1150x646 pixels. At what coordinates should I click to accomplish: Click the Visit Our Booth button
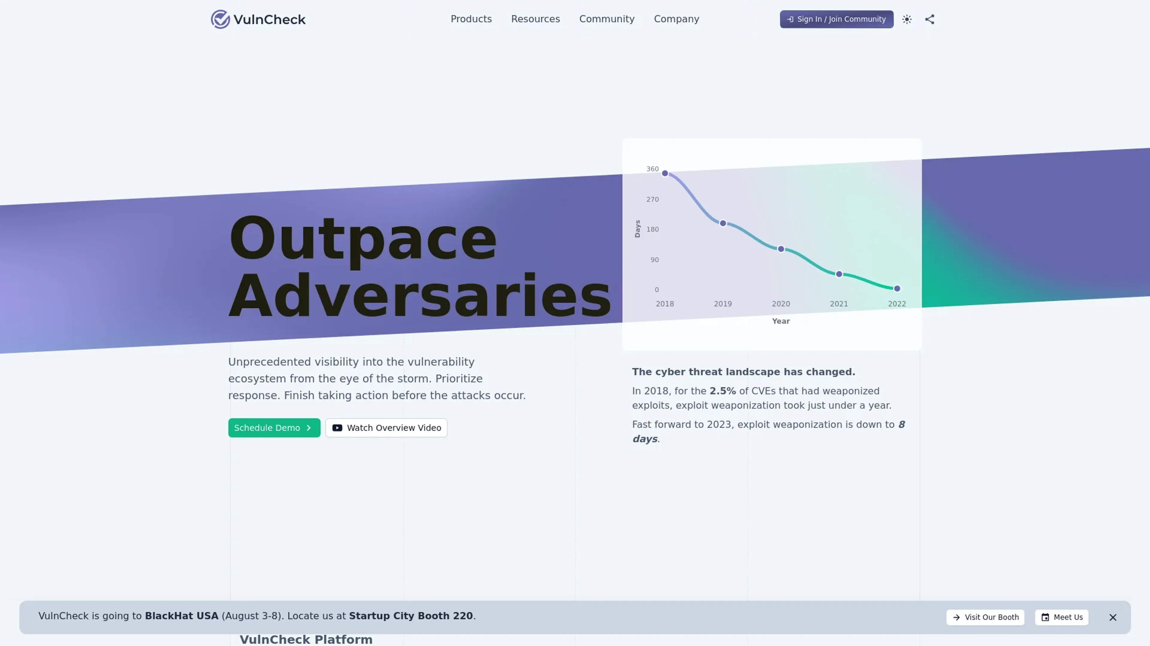(x=985, y=618)
